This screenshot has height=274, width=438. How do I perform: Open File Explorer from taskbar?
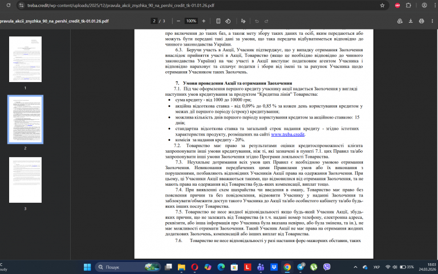pyautogui.click(x=181, y=267)
